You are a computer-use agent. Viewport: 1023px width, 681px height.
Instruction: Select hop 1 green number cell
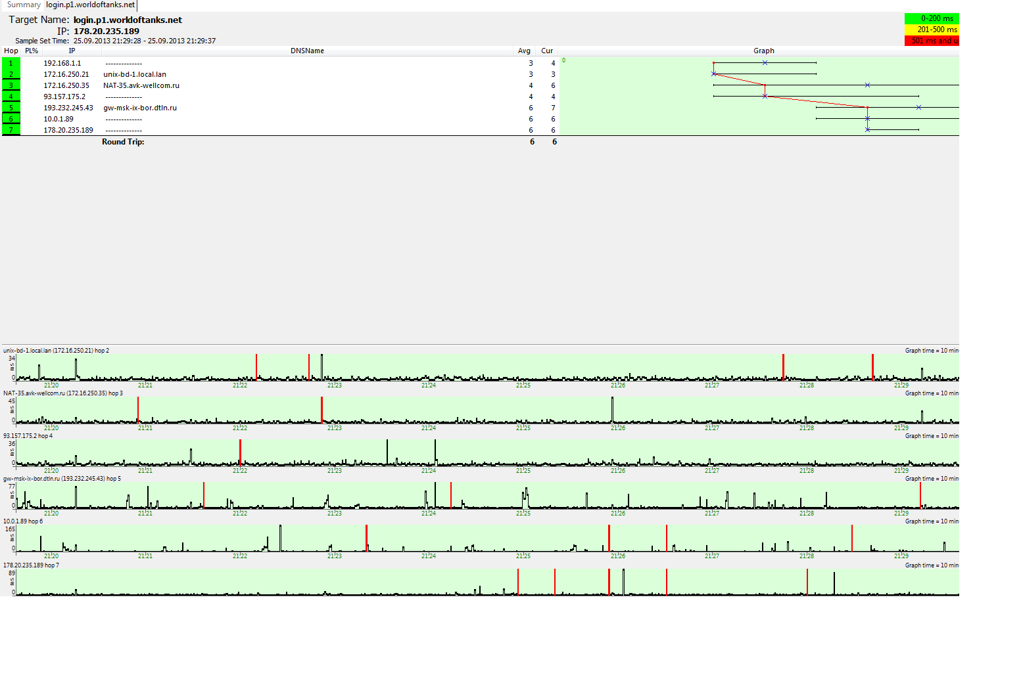coord(11,63)
